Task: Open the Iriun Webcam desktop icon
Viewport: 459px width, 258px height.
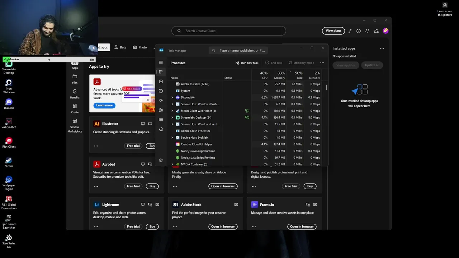Action: 9,86
